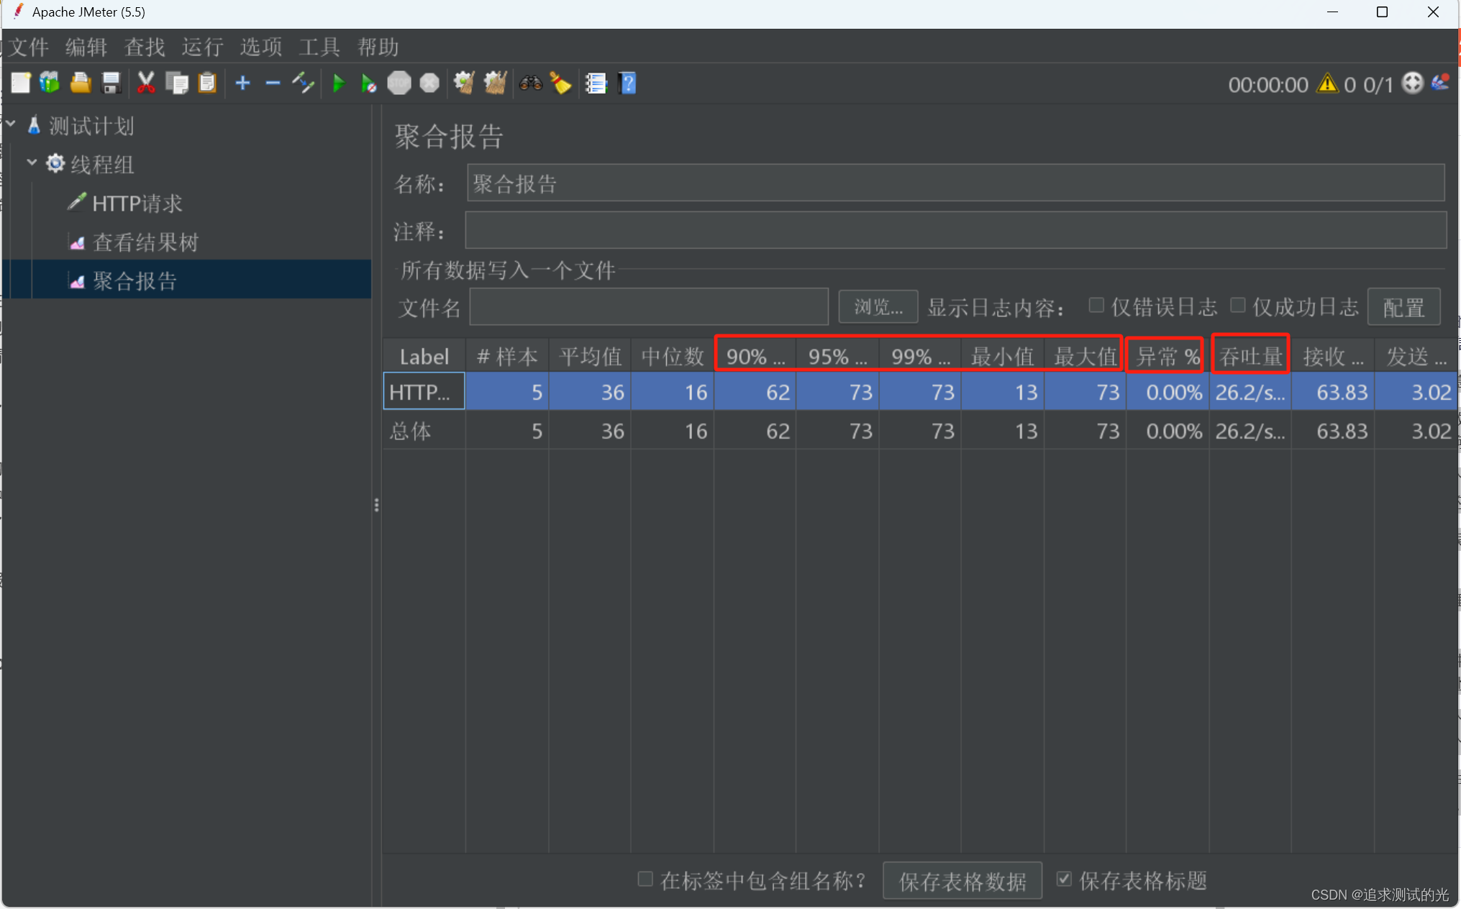Image resolution: width=1461 pixels, height=909 pixels.
Task: Collapse the 测试计划 tree node
Action: [x=12, y=124]
